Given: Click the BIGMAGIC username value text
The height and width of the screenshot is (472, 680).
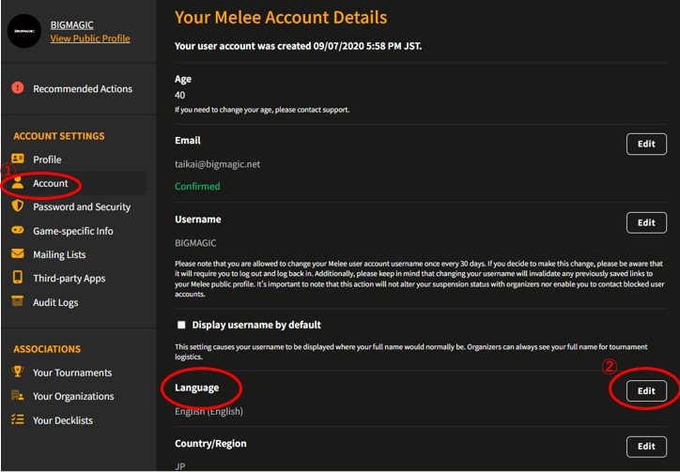Looking at the screenshot, I should [195, 243].
